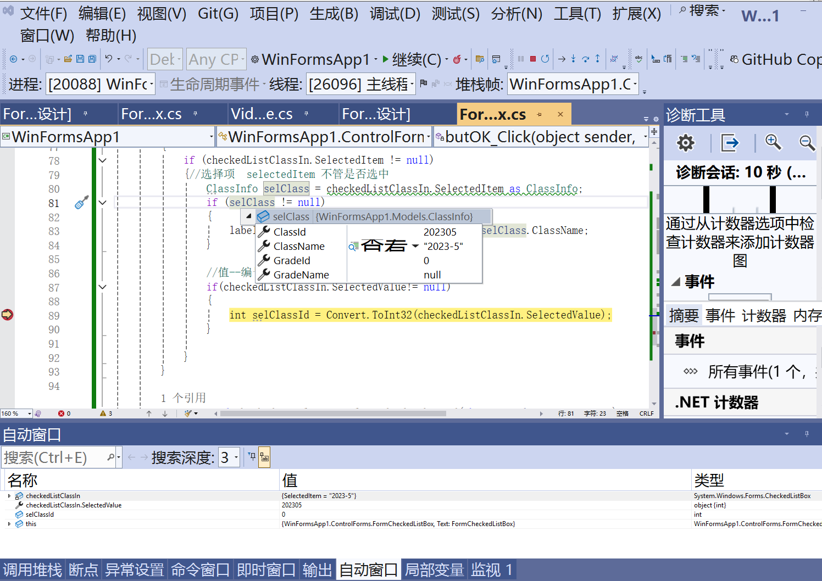
Task: Click the uncomment selected lines icon
Action: [696, 59]
